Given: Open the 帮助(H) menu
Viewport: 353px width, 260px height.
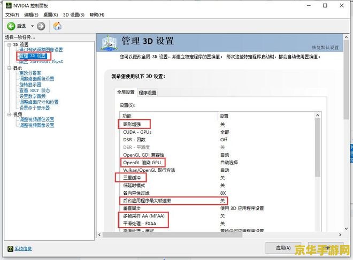Looking at the screenshot, I should tap(97, 15).
